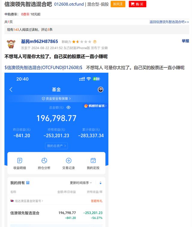Screen dimensions: 192x227
Task: Toggle the eye icon to hide 总金额
Action: coord(68,107)
